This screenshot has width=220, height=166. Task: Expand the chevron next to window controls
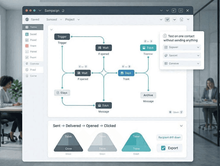(40, 10)
